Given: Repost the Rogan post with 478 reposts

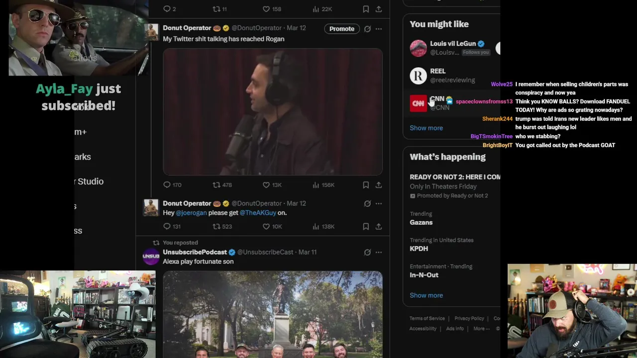Looking at the screenshot, I should tap(216, 185).
